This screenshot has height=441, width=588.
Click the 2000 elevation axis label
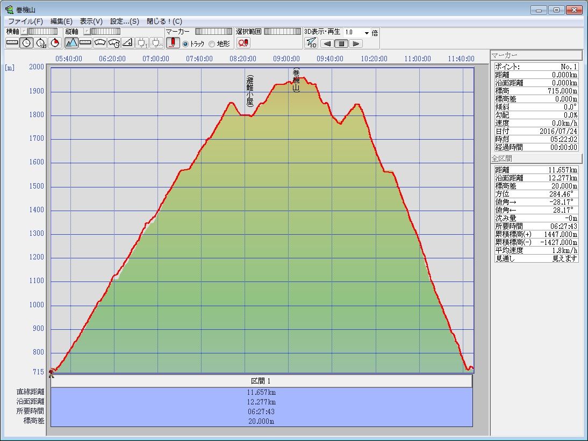coord(37,67)
